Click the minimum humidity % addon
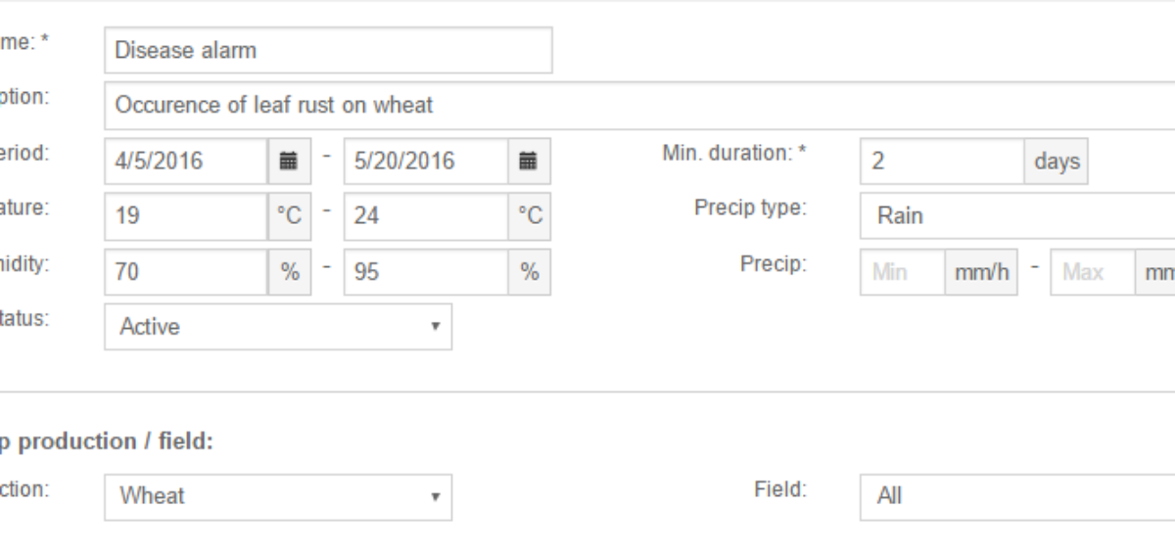Image resolution: width=1175 pixels, height=553 pixels. [288, 272]
